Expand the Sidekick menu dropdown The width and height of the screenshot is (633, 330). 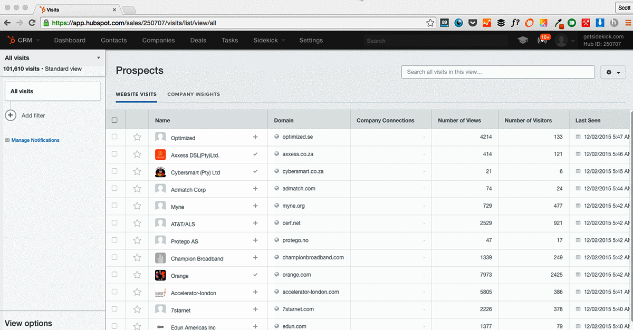[x=269, y=40]
